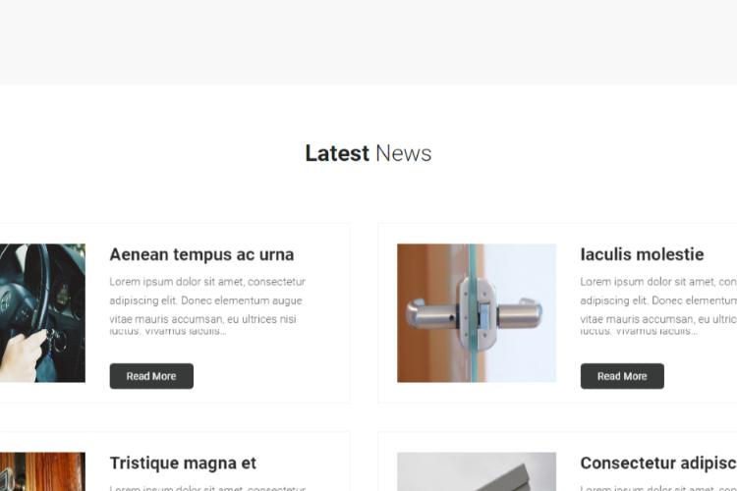This screenshot has width=737, height=491.
Task: Click the excerpt text under Iaculis molestie
Action: pos(658,305)
